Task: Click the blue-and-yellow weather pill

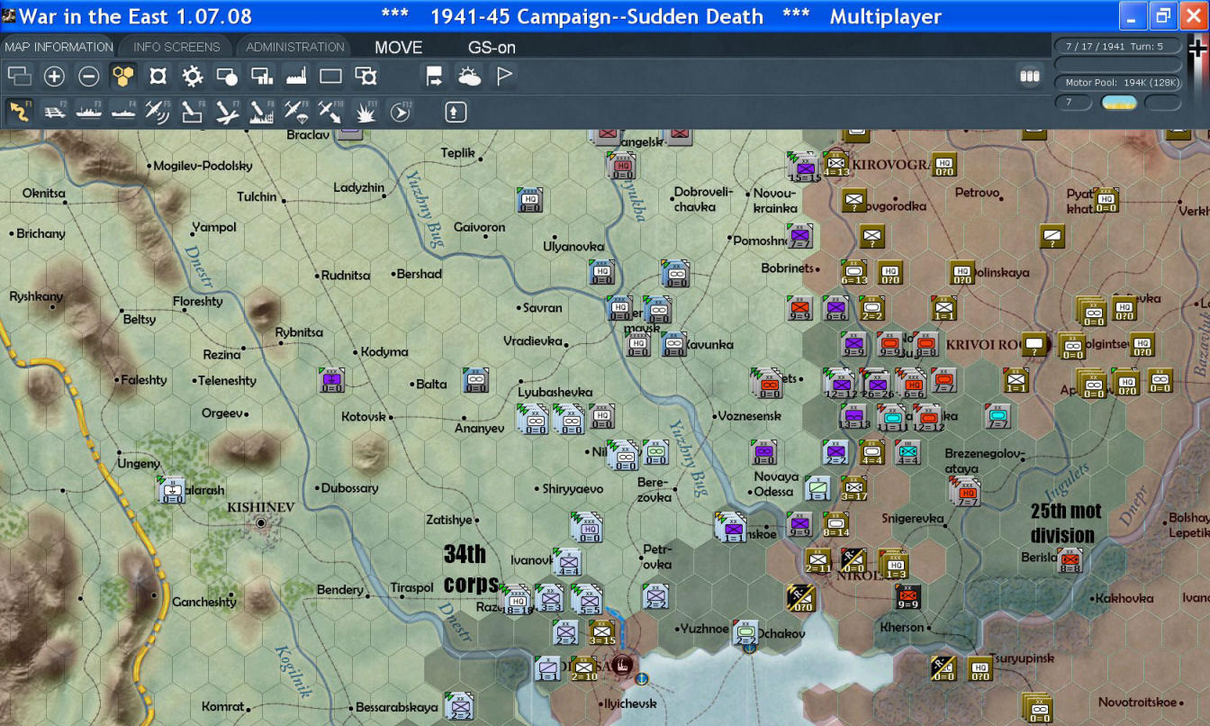Action: (1119, 102)
